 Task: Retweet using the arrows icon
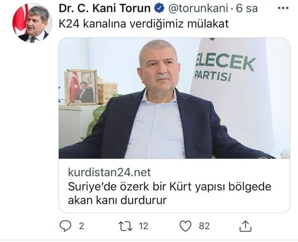tap(125, 226)
